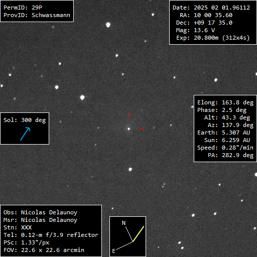Click the comet nucleus between the red markers

[x=128, y=129]
